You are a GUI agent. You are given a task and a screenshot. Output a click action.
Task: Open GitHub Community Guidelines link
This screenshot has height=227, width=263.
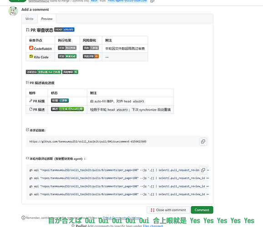tap(122, 218)
